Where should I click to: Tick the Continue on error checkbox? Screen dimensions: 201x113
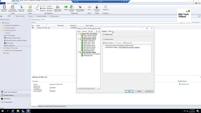103,39
